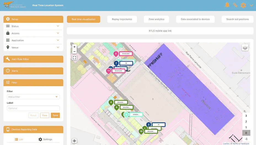This screenshot has height=145, width=256.
Task: Open Search last positions tab
Action: (x=238, y=19)
